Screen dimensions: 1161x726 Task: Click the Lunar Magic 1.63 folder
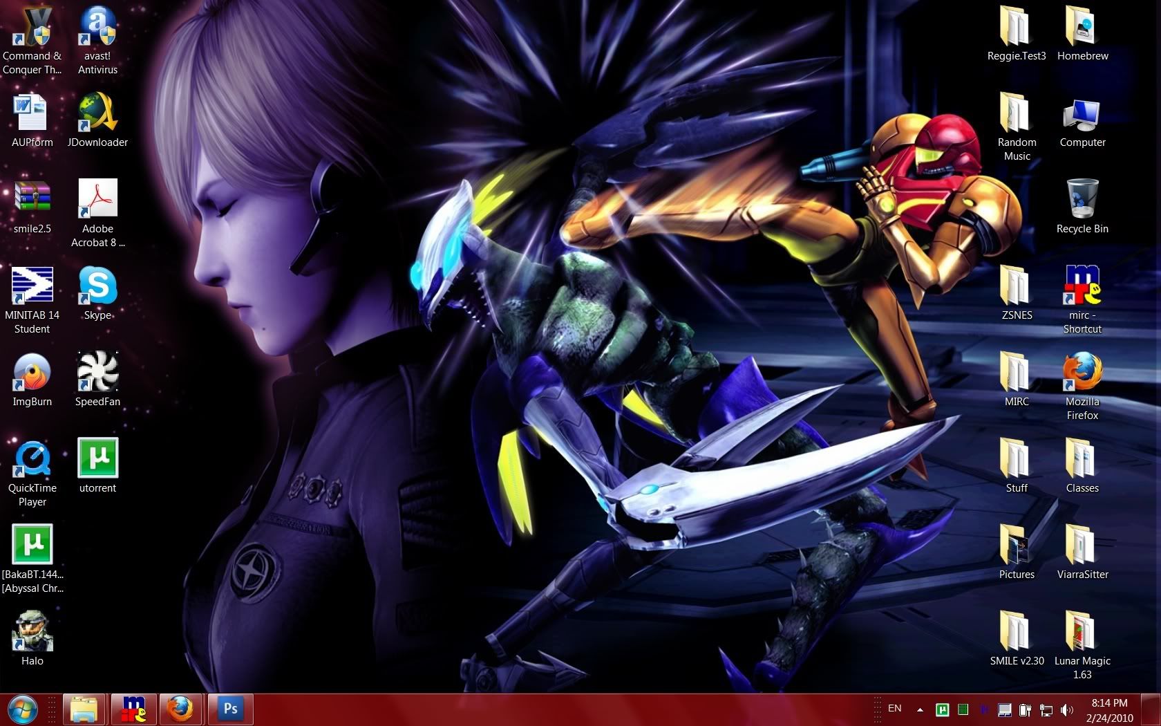click(x=1082, y=632)
